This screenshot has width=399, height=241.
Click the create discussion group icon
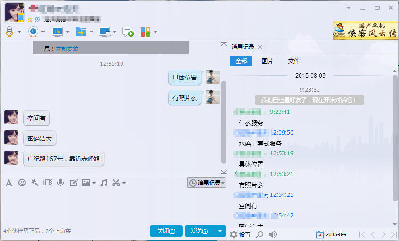[x=128, y=32]
